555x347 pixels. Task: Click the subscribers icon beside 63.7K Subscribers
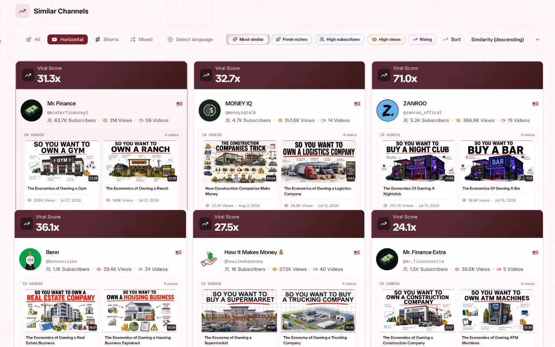[50, 121]
